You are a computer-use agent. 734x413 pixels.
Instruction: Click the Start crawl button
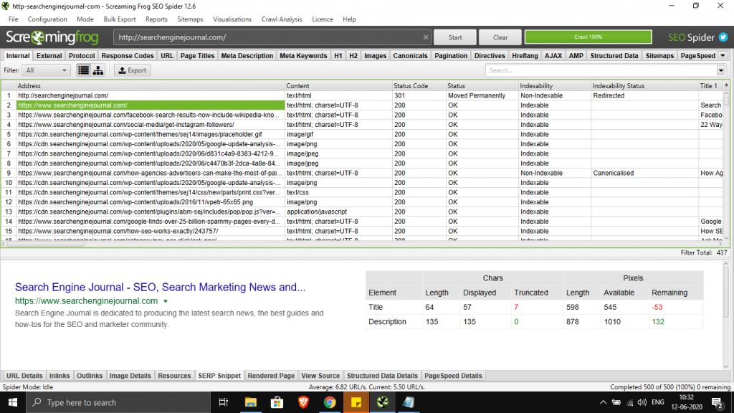[455, 37]
